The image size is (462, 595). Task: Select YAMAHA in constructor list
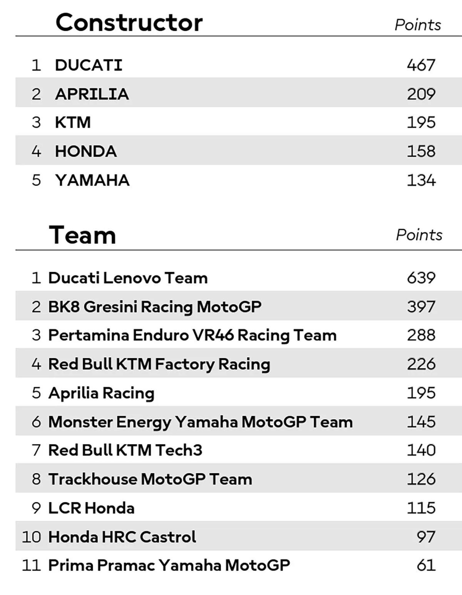coord(92,180)
